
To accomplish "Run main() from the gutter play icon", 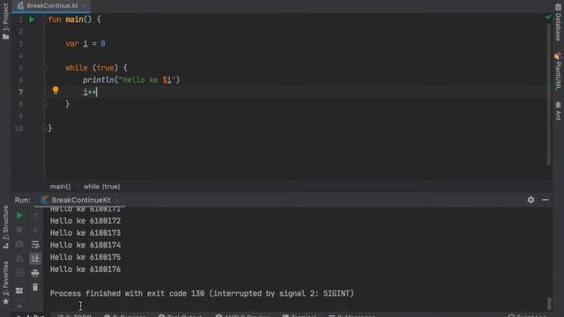I will (32, 19).
